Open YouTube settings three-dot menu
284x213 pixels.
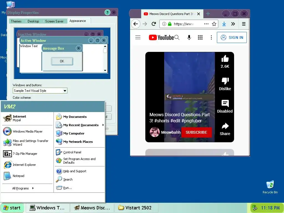(x=211, y=37)
